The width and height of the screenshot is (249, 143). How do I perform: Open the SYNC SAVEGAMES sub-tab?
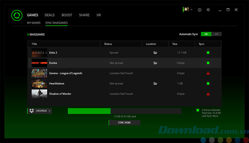pyautogui.click(x=56, y=23)
